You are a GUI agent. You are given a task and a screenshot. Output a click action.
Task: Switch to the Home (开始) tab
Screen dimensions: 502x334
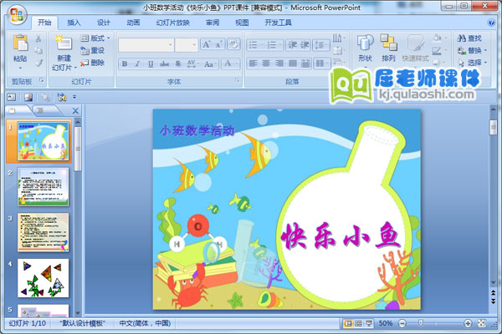click(x=44, y=23)
